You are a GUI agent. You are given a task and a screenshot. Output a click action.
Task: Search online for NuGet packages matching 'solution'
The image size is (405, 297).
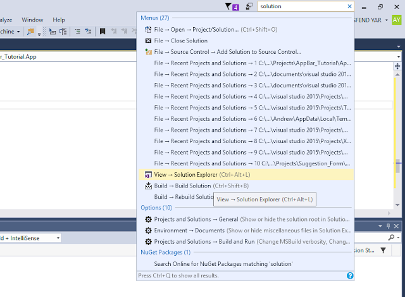point(246,264)
